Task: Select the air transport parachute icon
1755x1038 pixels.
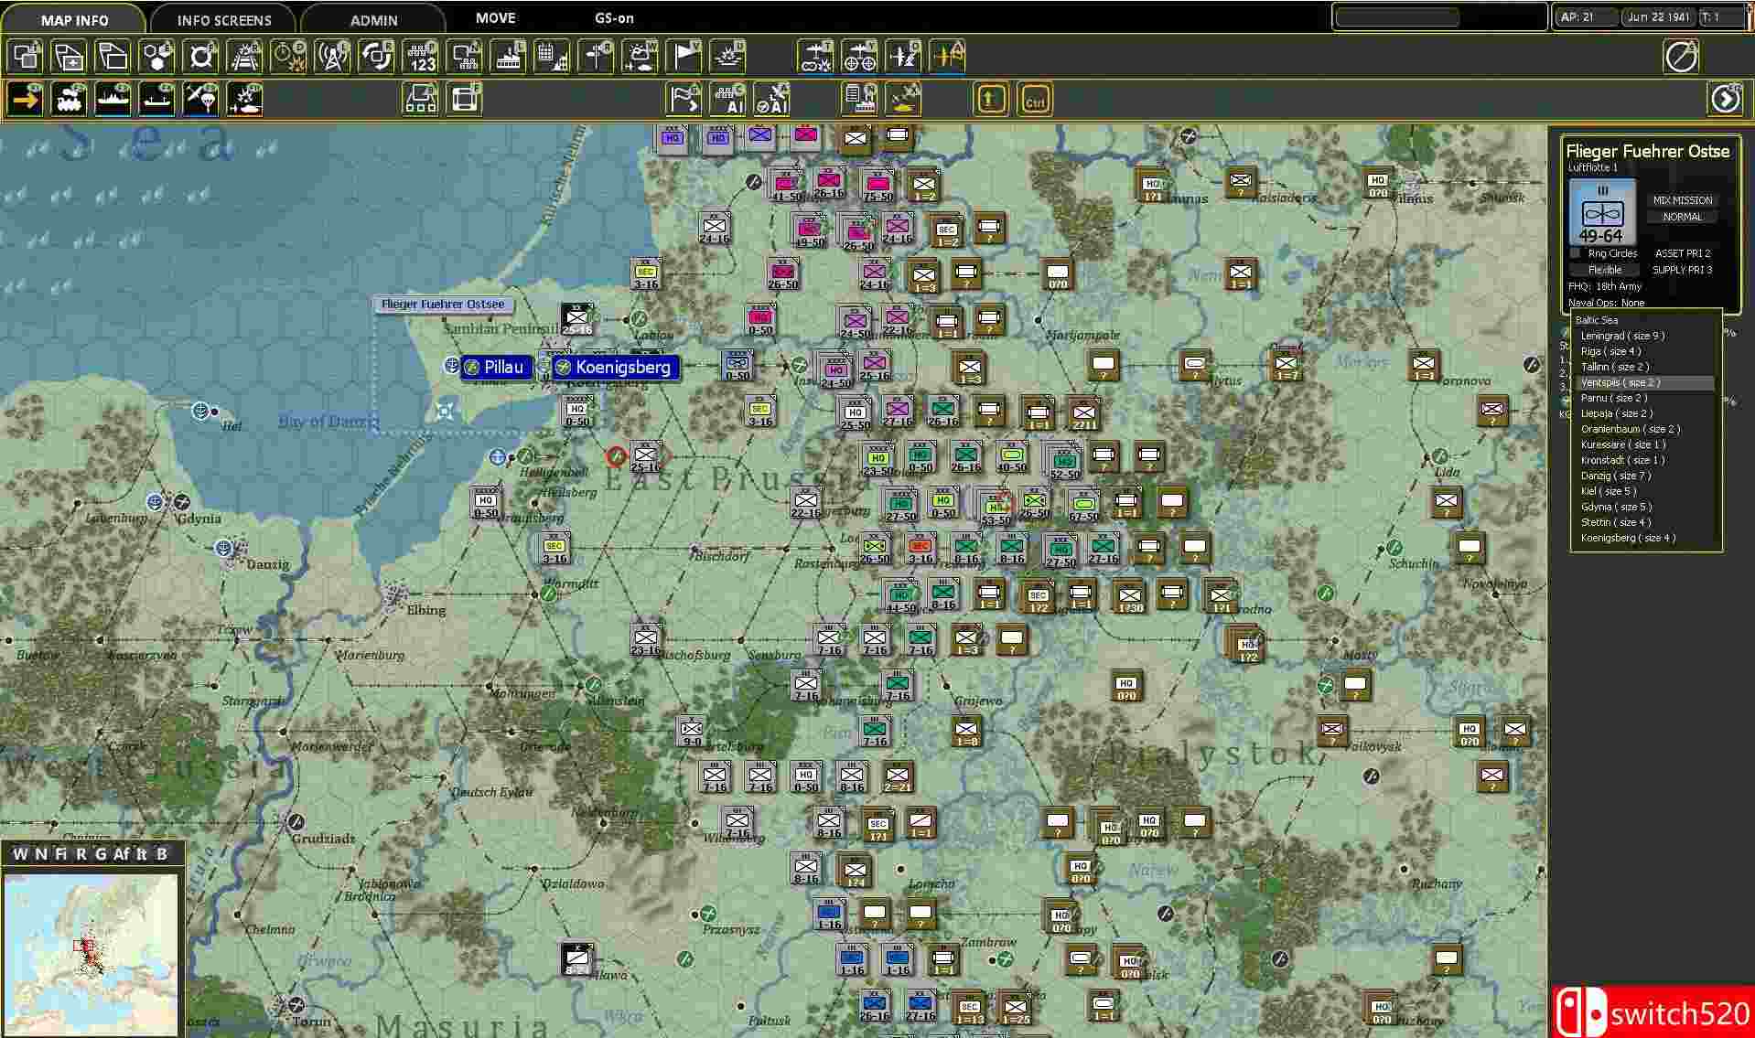Action: click(x=200, y=99)
